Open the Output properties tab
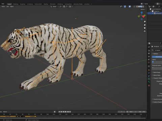162x121 pixels. click(x=149, y=53)
